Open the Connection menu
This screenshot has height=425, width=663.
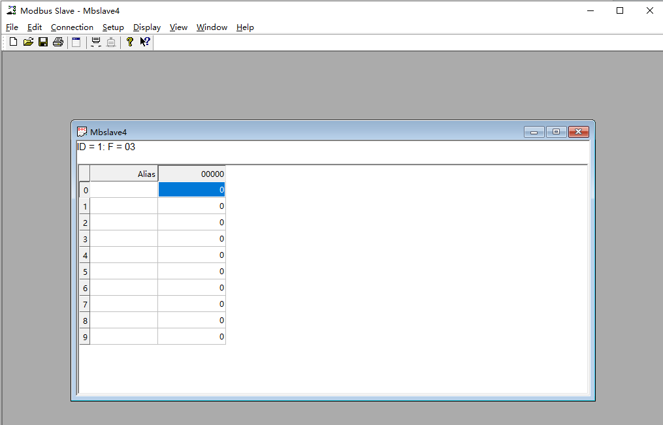[x=72, y=27]
